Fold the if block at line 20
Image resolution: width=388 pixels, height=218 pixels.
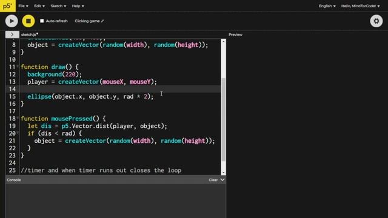click(18, 133)
